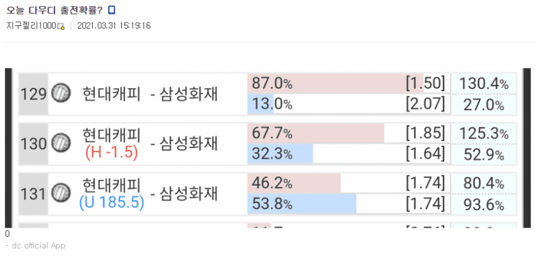Image resolution: width=537 pixels, height=267 pixels.
Task: Pick the 1.85 odds in row 130
Action: coord(425,133)
